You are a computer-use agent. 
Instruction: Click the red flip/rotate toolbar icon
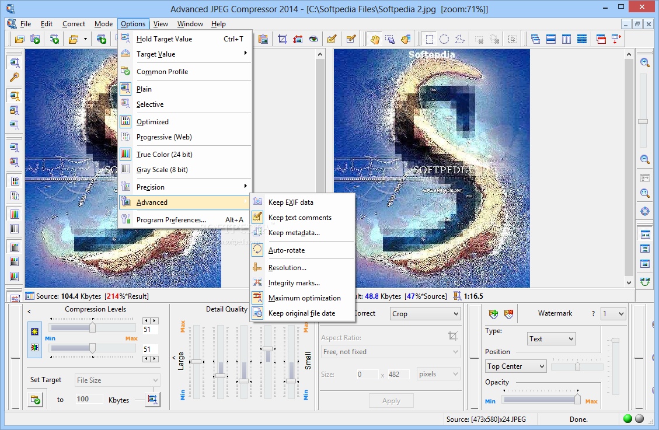pos(298,40)
